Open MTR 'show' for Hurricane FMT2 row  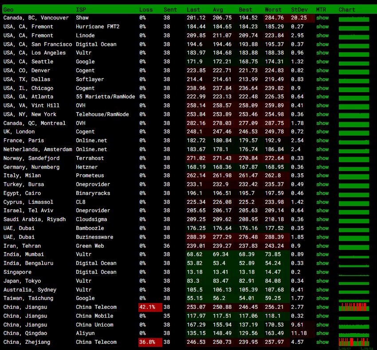tap(322, 27)
